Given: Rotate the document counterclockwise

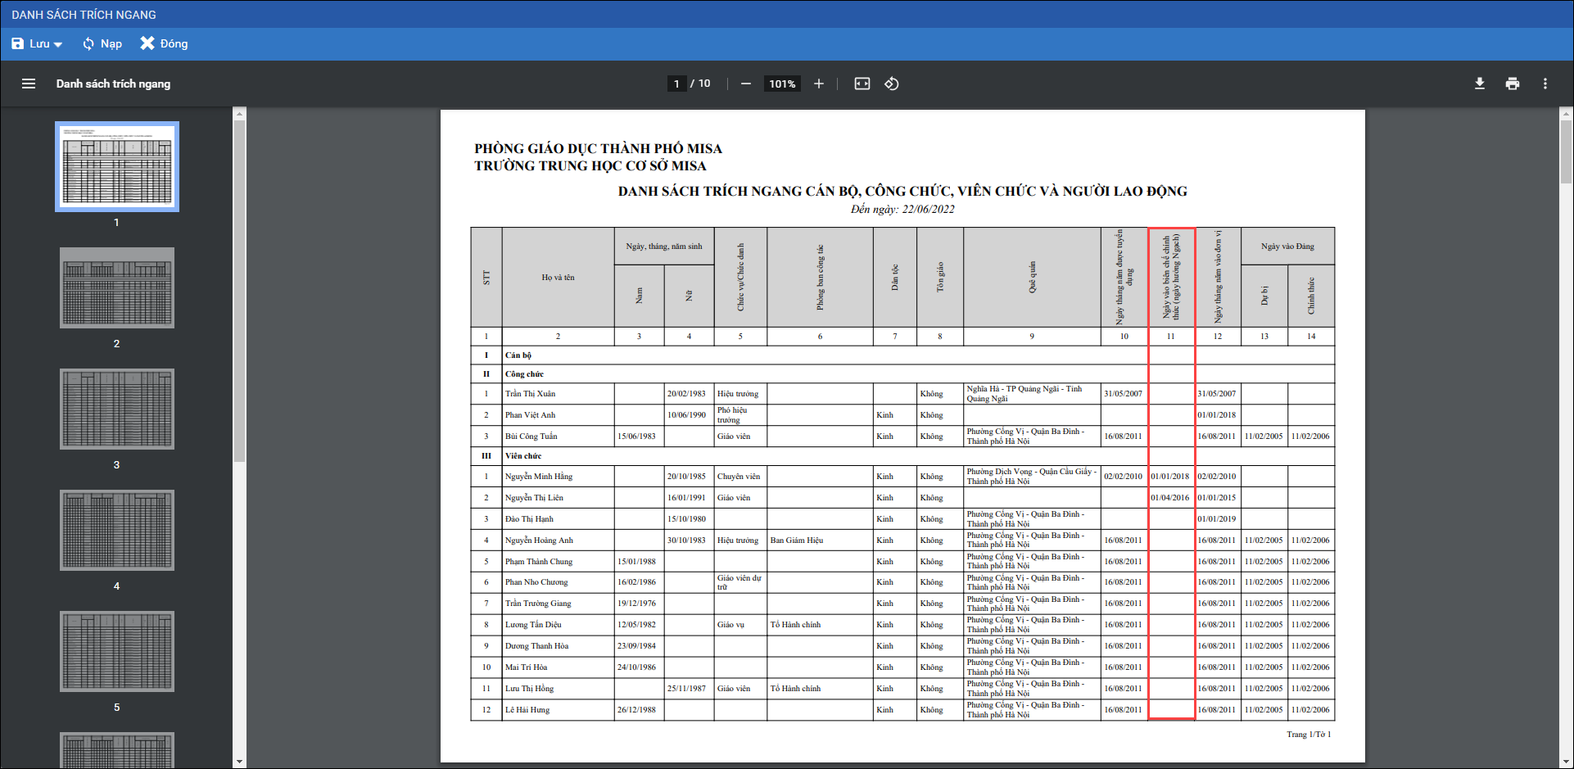Looking at the screenshot, I should (892, 84).
